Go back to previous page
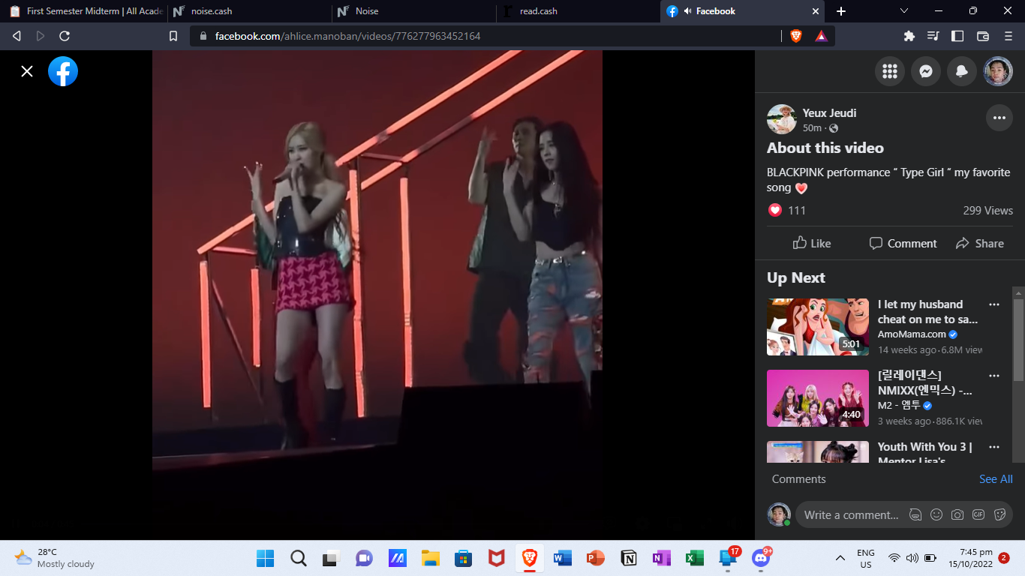 click(17, 36)
